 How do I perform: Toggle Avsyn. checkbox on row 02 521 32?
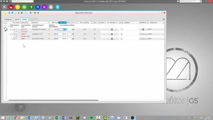pos(95,29)
